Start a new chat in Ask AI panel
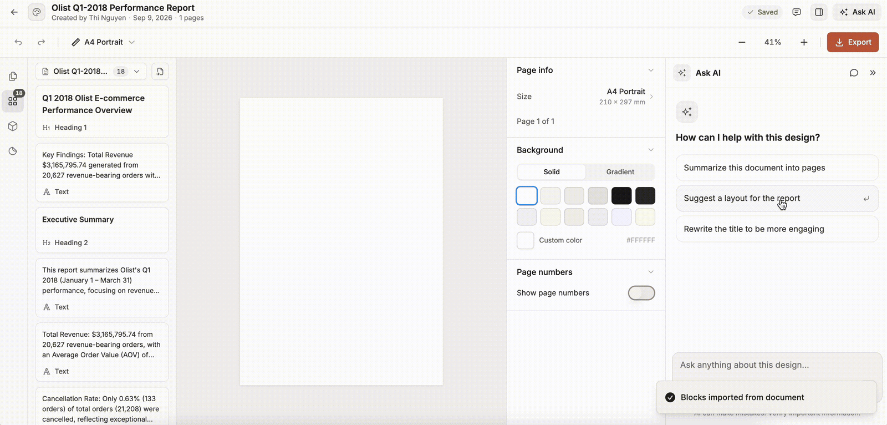Screen dimensions: 887x425 [x=854, y=73]
